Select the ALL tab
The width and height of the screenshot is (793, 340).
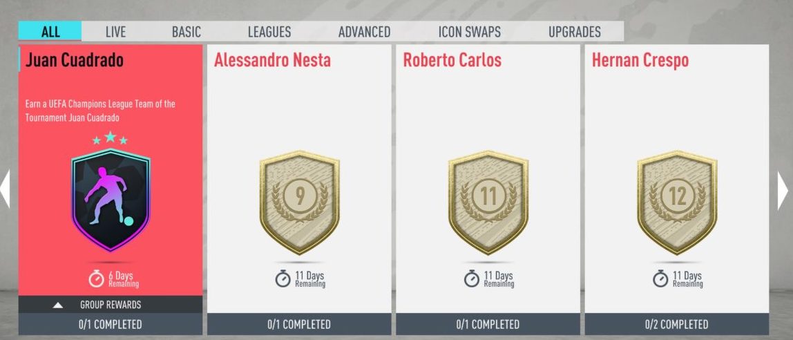point(50,31)
